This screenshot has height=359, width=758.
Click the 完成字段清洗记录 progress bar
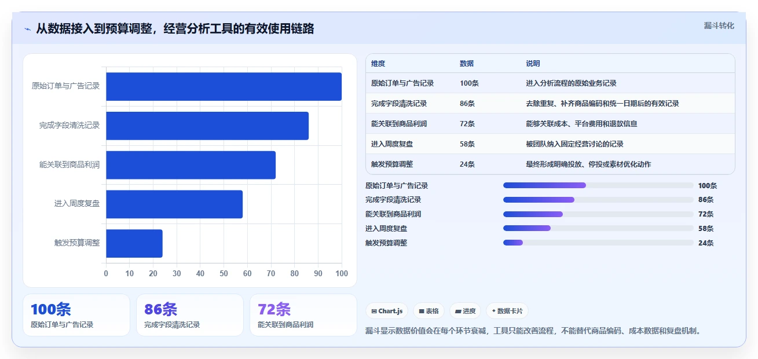click(x=598, y=200)
